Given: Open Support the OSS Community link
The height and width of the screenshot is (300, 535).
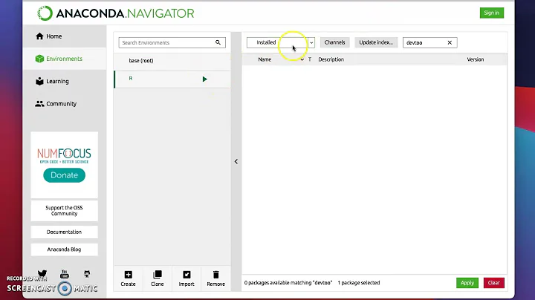Looking at the screenshot, I should pyautogui.click(x=64, y=211).
